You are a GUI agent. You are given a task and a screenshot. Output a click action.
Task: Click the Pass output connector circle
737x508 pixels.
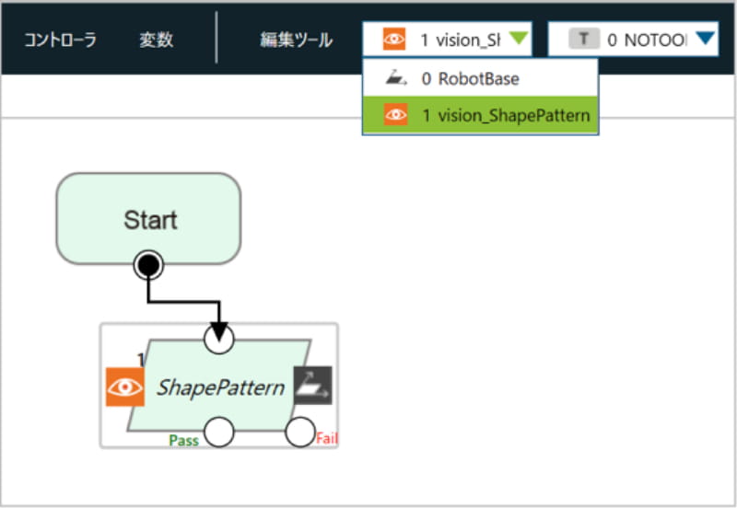click(218, 432)
